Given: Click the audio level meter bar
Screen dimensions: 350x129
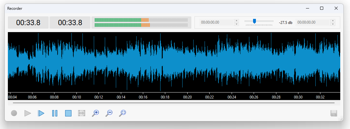Looking at the screenshot, I should click(141, 23).
